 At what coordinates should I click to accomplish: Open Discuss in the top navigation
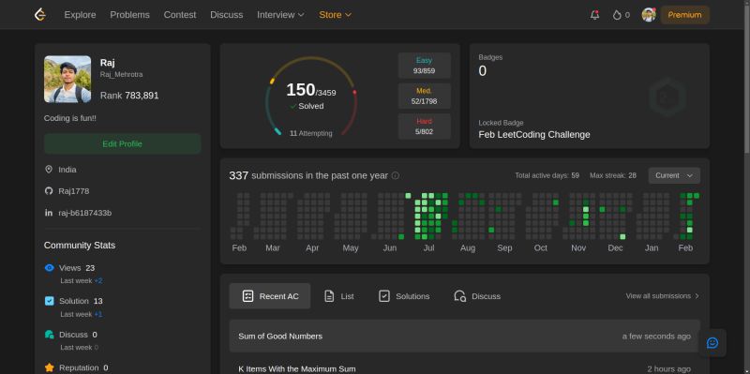(x=227, y=15)
